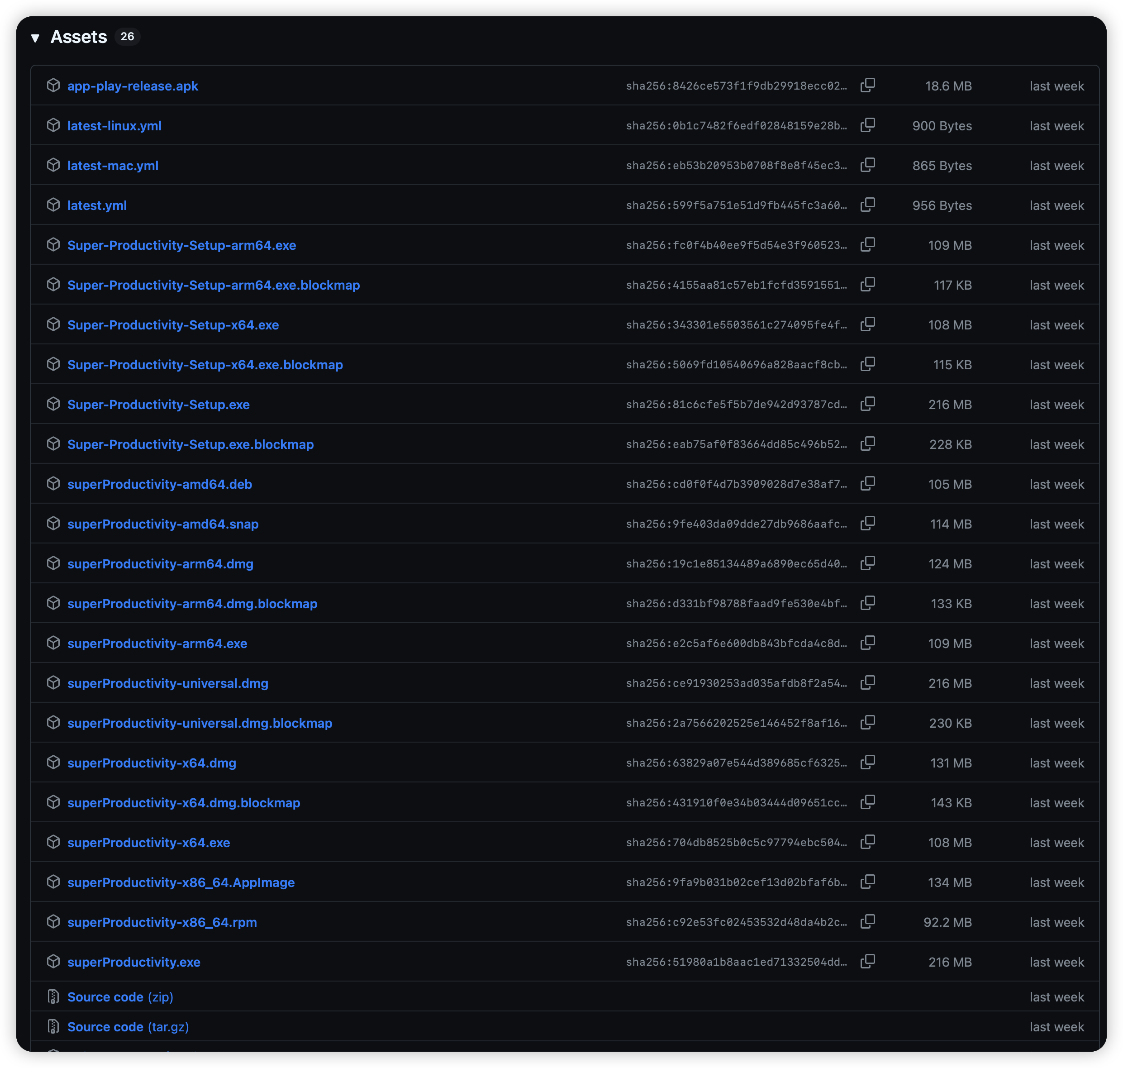Select hash text sha256:0b1c7482f6edf02848159e28b…
The height and width of the screenshot is (1068, 1123).
point(737,126)
